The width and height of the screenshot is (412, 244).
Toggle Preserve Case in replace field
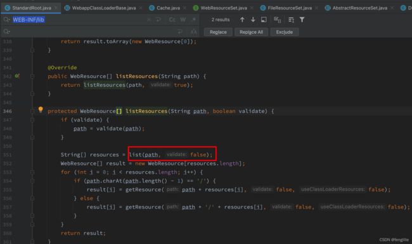194,32
